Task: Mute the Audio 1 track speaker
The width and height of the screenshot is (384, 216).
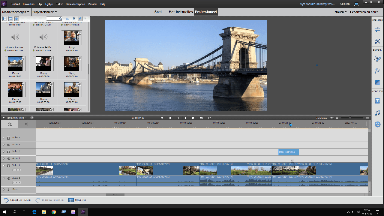Action: [8, 178]
